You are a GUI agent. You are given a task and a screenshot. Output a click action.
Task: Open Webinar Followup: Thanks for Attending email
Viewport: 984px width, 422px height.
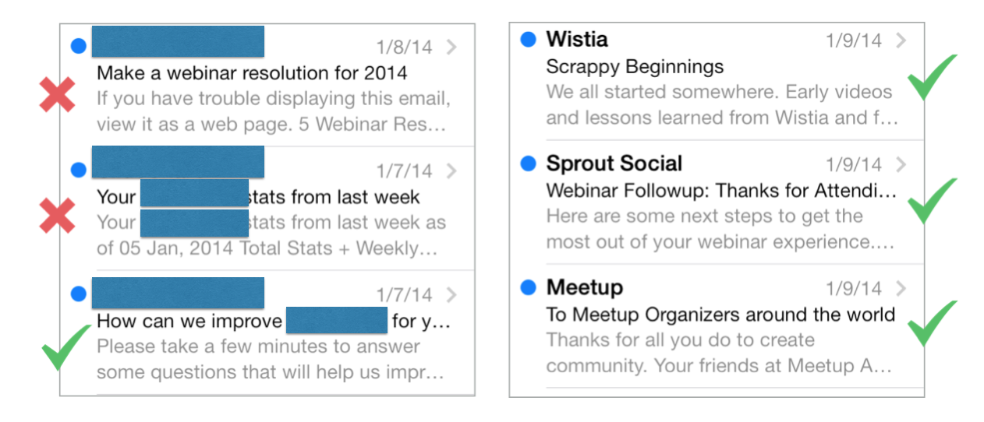click(721, 191)
